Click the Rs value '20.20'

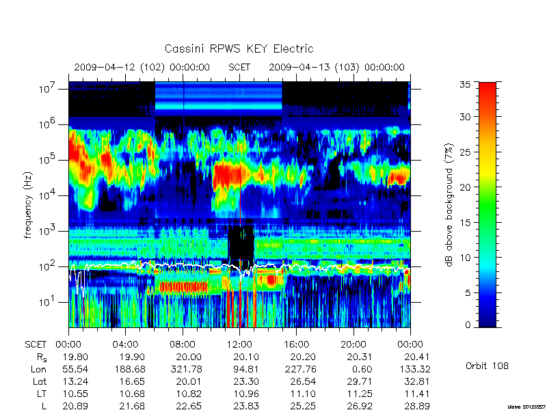pyautogui.click(x=303, y=357)
